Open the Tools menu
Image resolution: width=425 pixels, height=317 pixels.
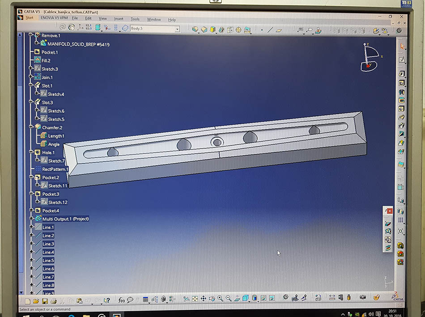135,19
